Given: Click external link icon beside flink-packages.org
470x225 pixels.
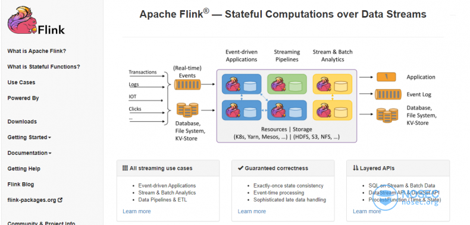Looking at the screenshot, I should [x=60, y=200].
